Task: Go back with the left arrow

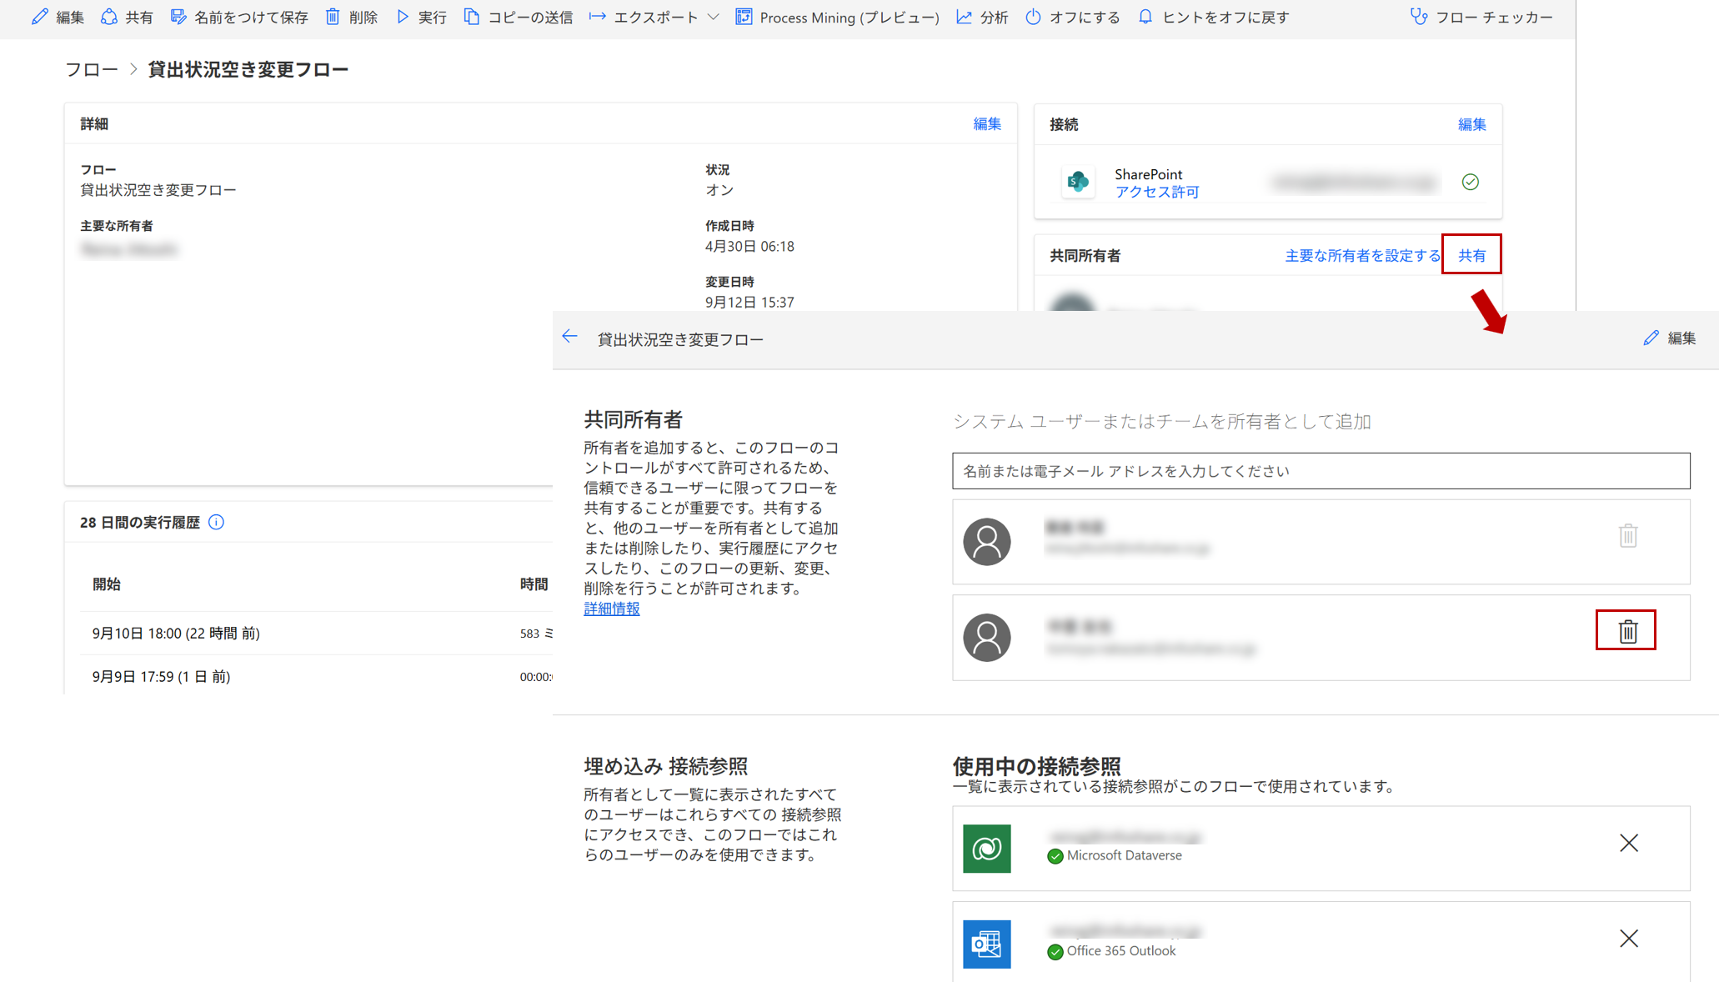Action: click(x=570, y=337)
